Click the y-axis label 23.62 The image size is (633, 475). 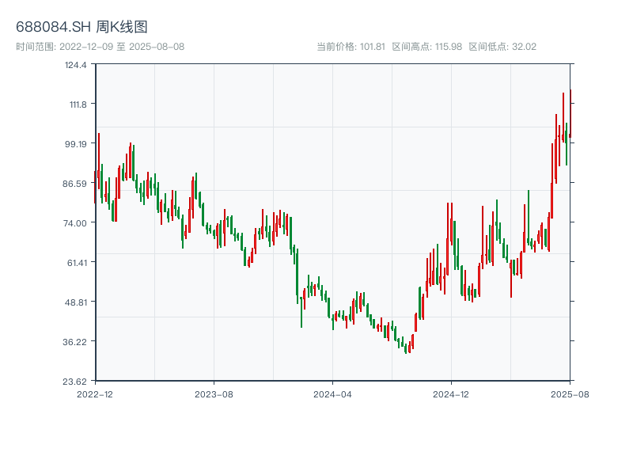pos(74,382)
